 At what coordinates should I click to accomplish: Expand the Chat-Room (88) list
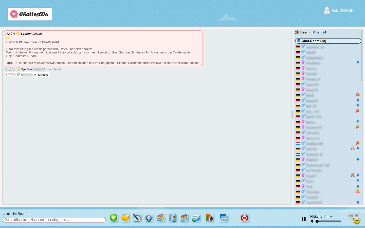point(328,41)
